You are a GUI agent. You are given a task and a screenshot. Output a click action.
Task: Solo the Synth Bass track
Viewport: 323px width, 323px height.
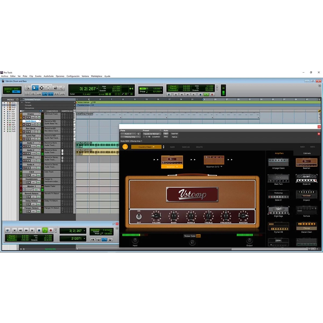click(x=27, y=124)
